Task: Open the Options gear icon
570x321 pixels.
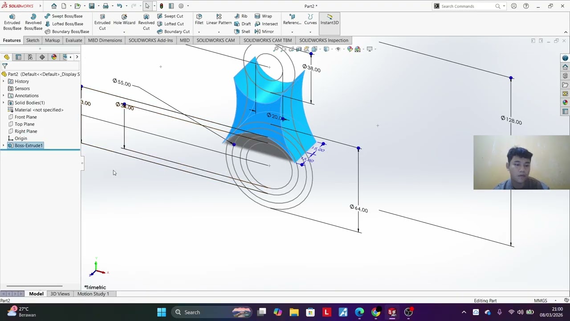Action: coord(181,6)
